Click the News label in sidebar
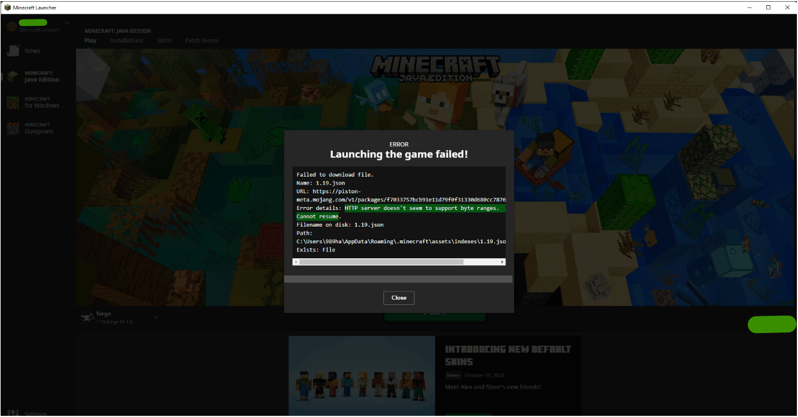Viewport: 798px width, 417px height. (x=32, y=51)
